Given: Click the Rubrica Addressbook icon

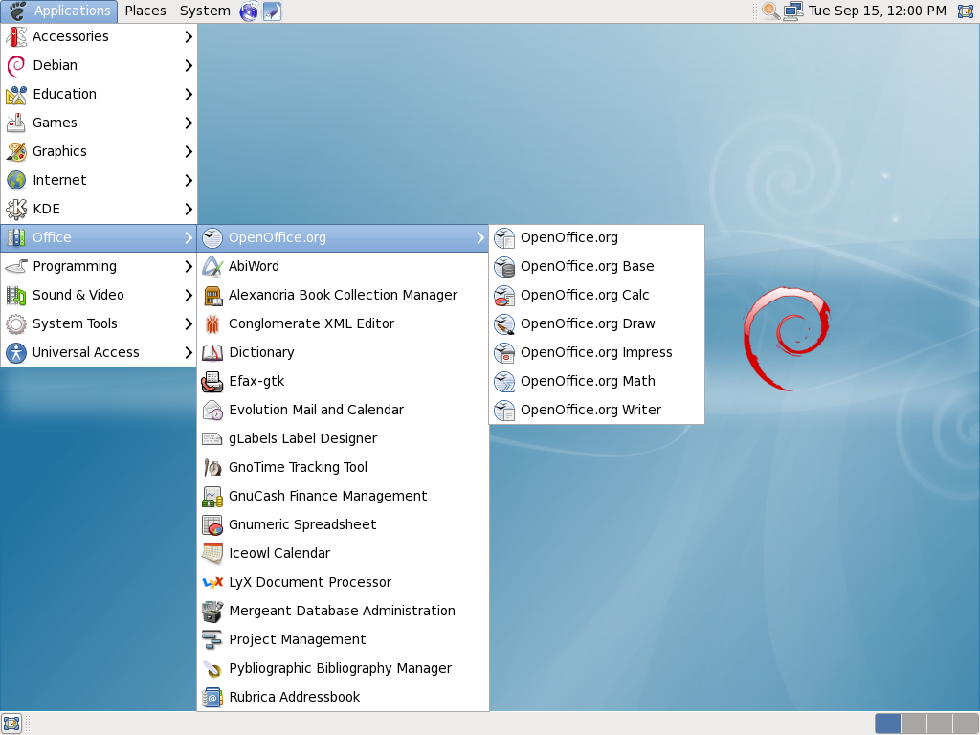Looking at the screenshot, I should pyautogui.click(x=212, y=698).
